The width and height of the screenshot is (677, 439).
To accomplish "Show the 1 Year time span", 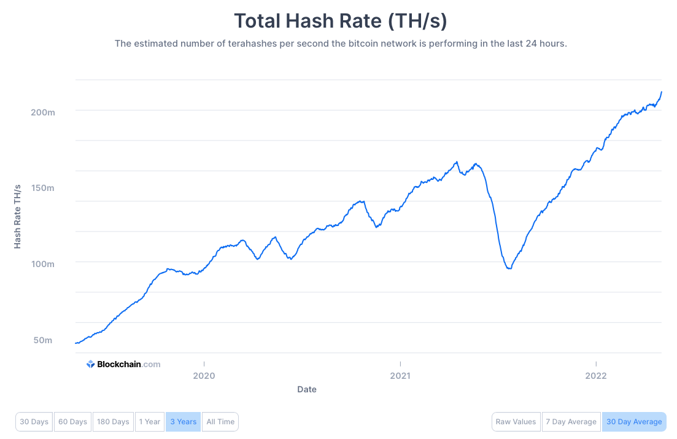I will 150,422.
